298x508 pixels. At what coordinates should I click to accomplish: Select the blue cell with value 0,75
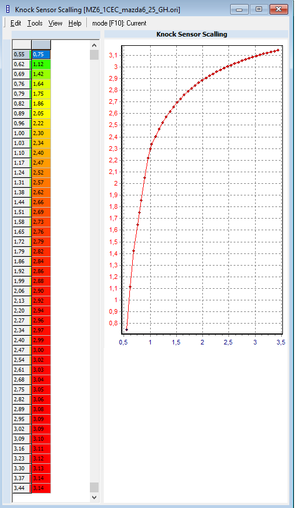[x=41, y=55]
